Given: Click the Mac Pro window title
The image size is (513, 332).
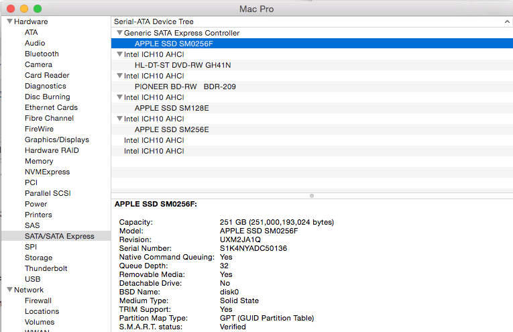Looking at the screenshot, I should [256, 9].
